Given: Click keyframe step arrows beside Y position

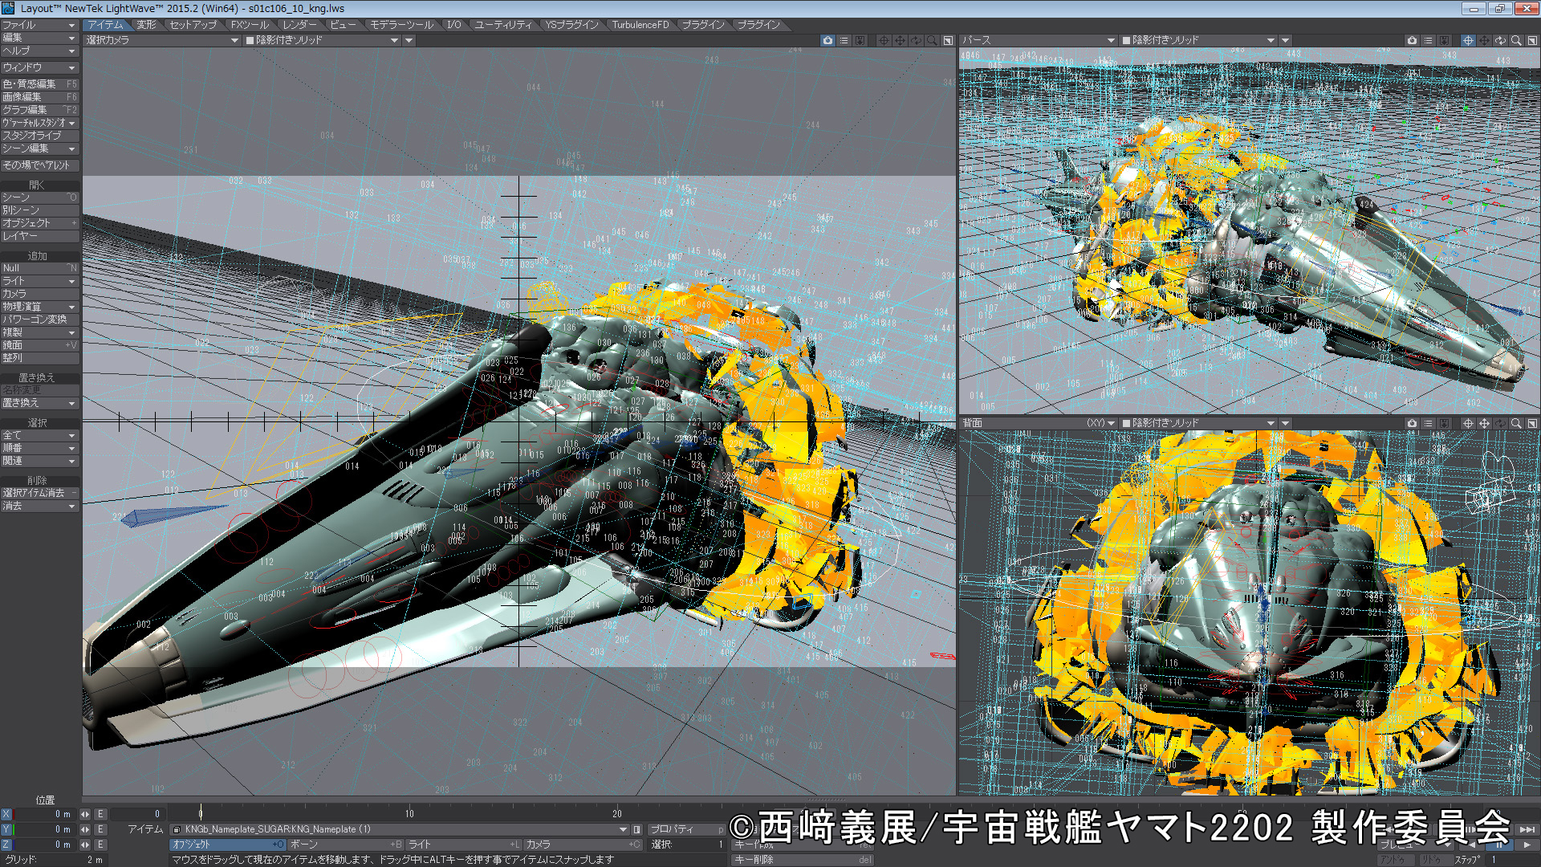Looking at the screenshot, I should tap(85, 829).
